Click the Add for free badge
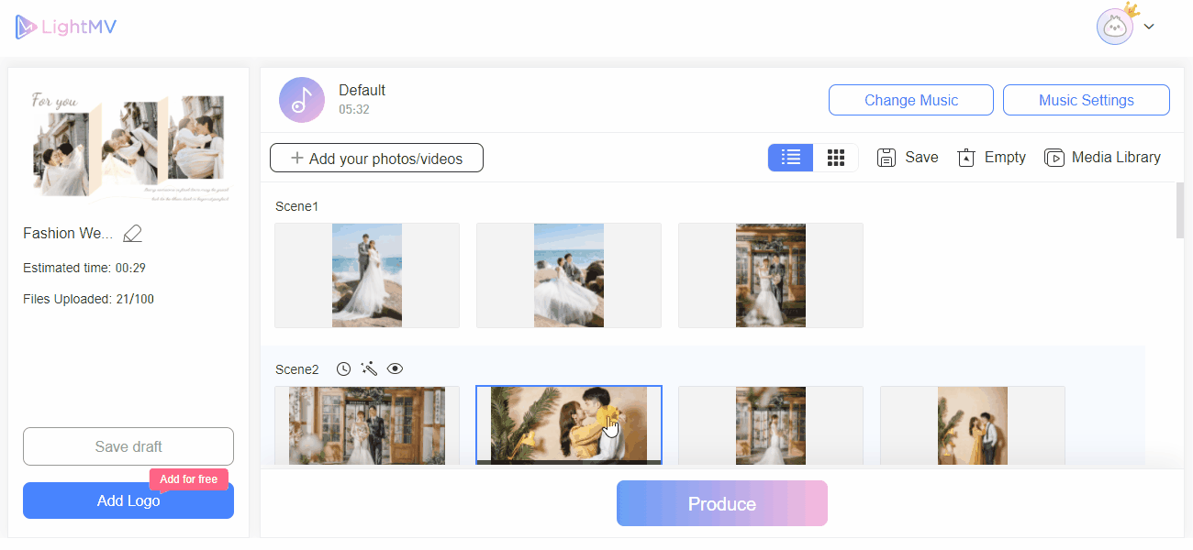 click(x=189, y=478)
